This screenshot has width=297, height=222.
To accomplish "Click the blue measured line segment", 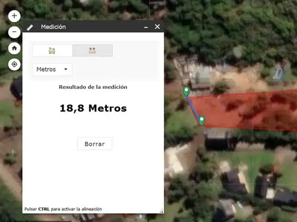I will coord(193,109).
